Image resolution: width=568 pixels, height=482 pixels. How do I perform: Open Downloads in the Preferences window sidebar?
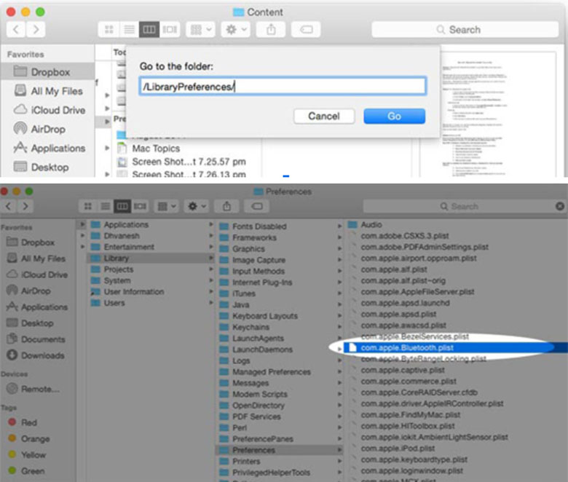42,355
